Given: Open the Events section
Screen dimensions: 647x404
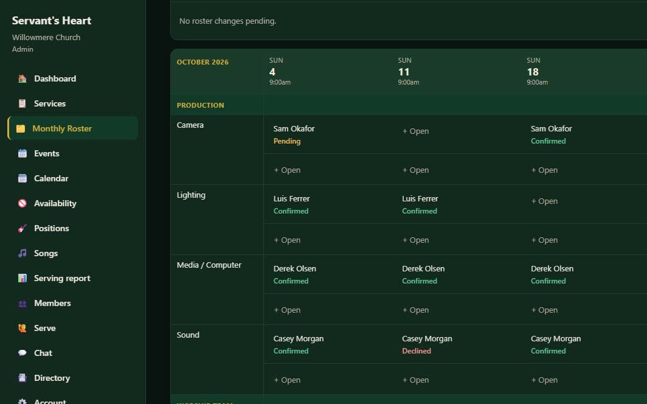Looking at the screenshot, I should pyautogui.click(x=72, y=153).
